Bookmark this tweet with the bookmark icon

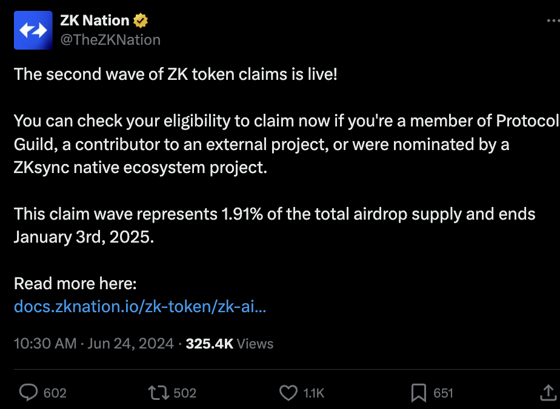click(418, 393)
